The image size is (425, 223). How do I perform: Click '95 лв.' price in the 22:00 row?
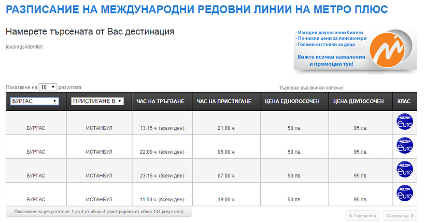point(361,152)
